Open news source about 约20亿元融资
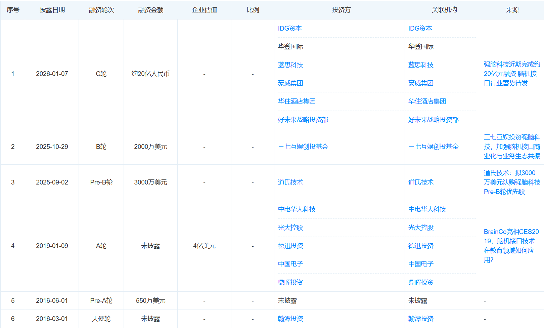This screenshot has width=544, height=328. 511,74
